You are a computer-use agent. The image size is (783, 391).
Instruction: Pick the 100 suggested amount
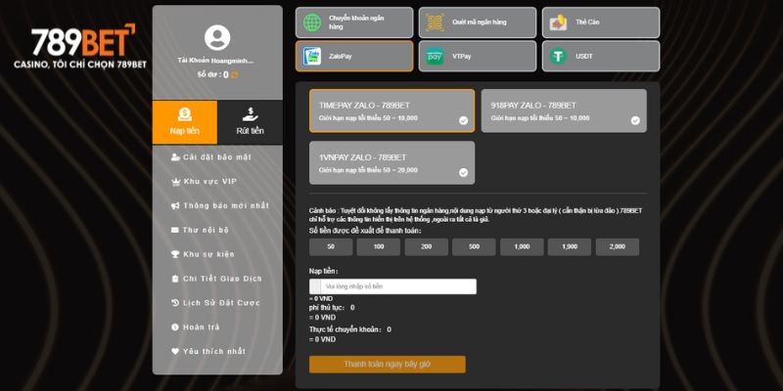[379, 247]
